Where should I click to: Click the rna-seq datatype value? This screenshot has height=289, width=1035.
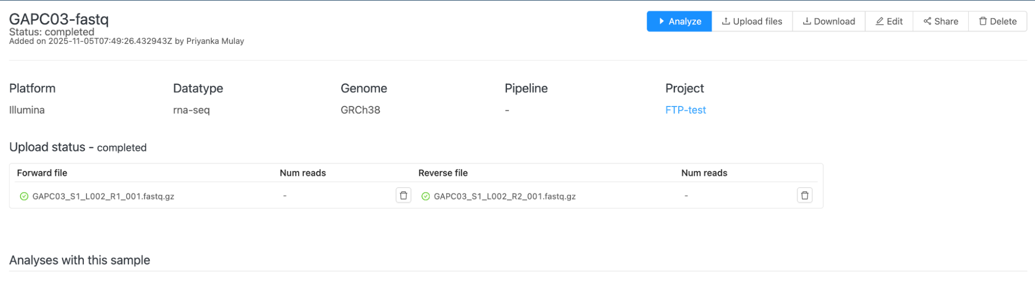191,110
